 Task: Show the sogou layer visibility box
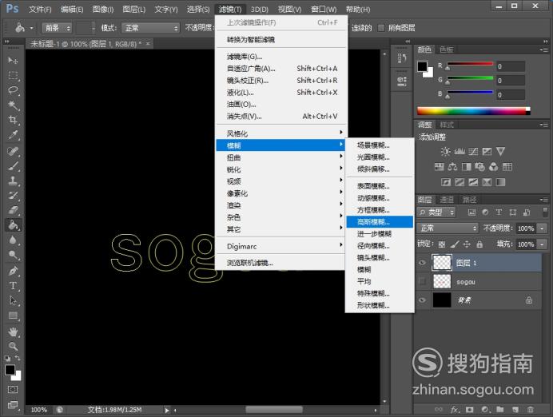coord(423,281)
